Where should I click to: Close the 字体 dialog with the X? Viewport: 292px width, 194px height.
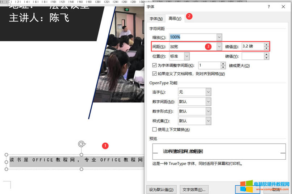tap(283, 7)
